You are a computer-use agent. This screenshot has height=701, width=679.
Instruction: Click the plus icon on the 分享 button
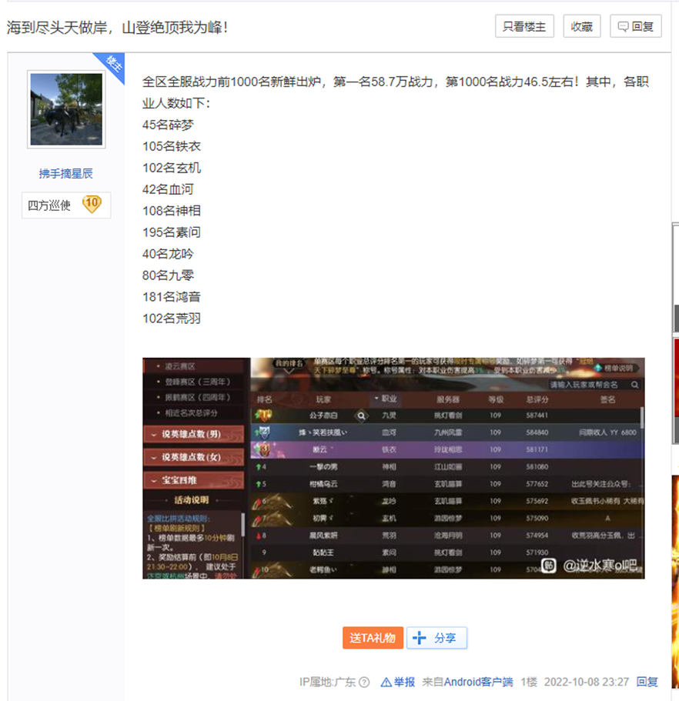[418, 638]
